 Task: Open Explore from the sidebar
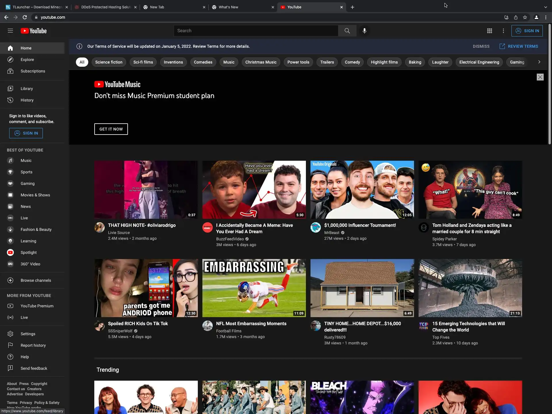click(27, 60)
